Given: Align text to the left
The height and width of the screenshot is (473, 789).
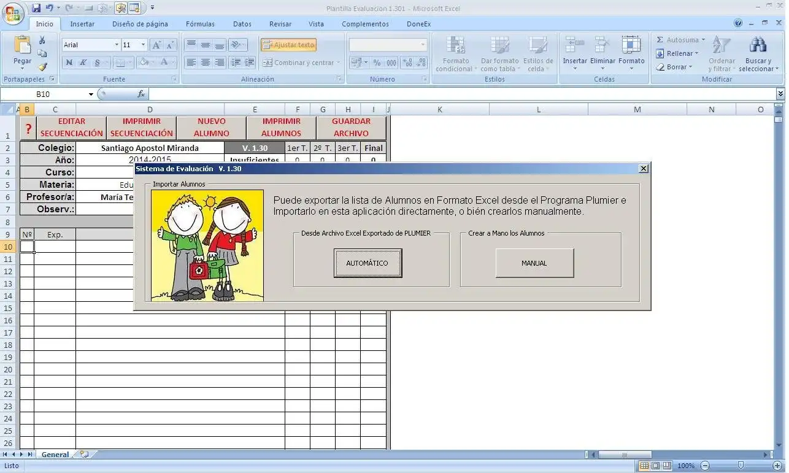Looking at the screenshot, I should pyautogui.click(x=191, y=62).
